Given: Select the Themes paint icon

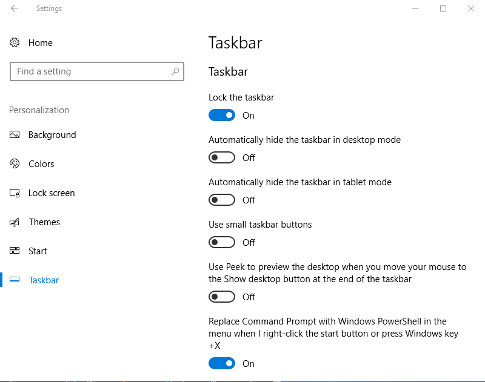Looking at the screenshot, I should click(14, 222).
